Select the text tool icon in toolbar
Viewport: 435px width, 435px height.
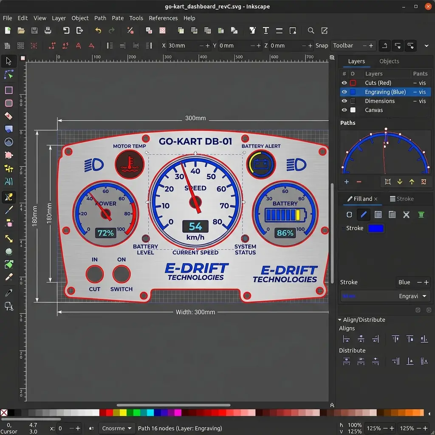[x=266, y=31]
